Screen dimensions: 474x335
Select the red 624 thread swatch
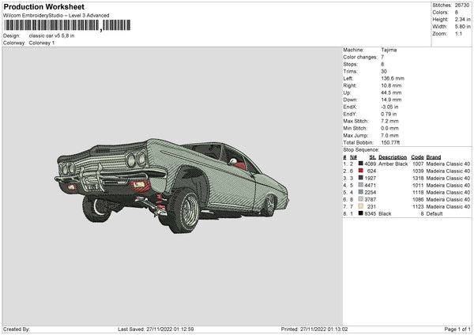[x=362, y=171]
